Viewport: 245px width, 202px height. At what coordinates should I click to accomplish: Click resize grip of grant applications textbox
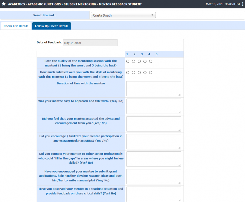[x=180, y=183]
